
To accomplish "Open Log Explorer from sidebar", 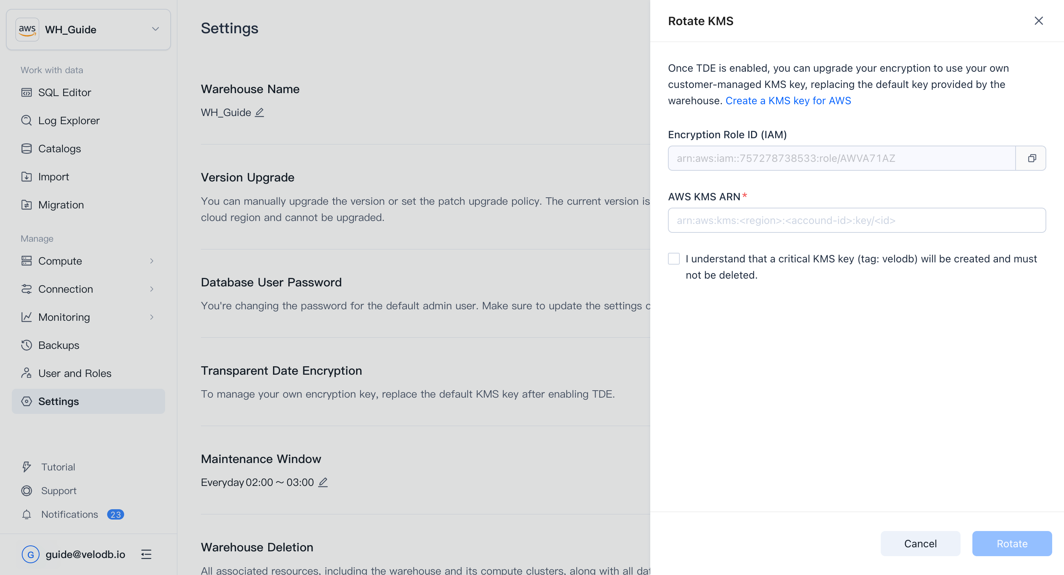I will tap(69, 120).
